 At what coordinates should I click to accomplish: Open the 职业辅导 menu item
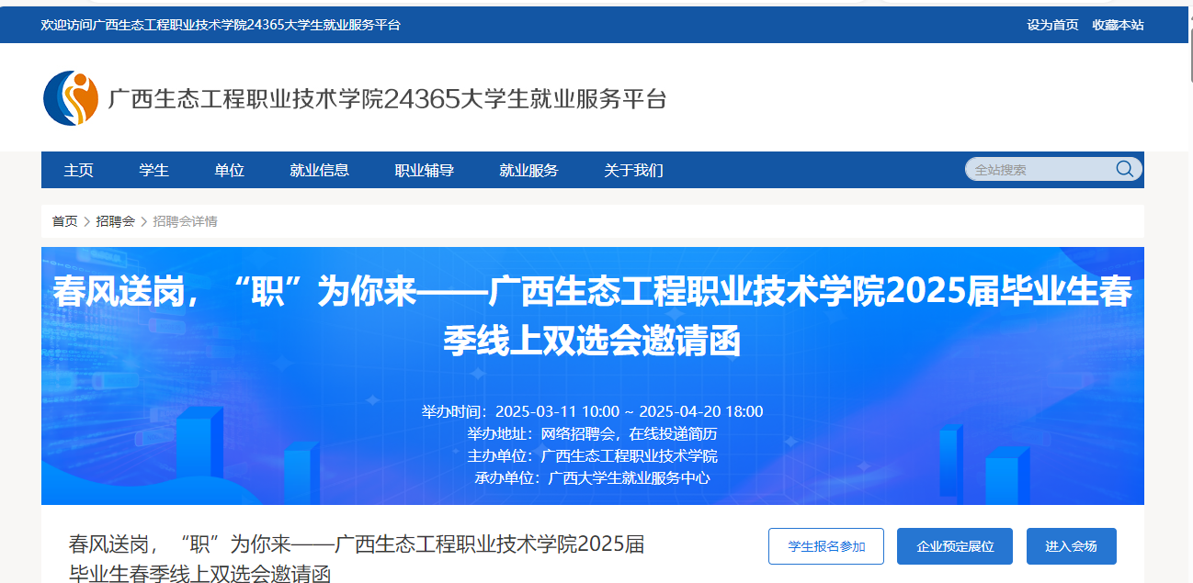coord(425,170)
